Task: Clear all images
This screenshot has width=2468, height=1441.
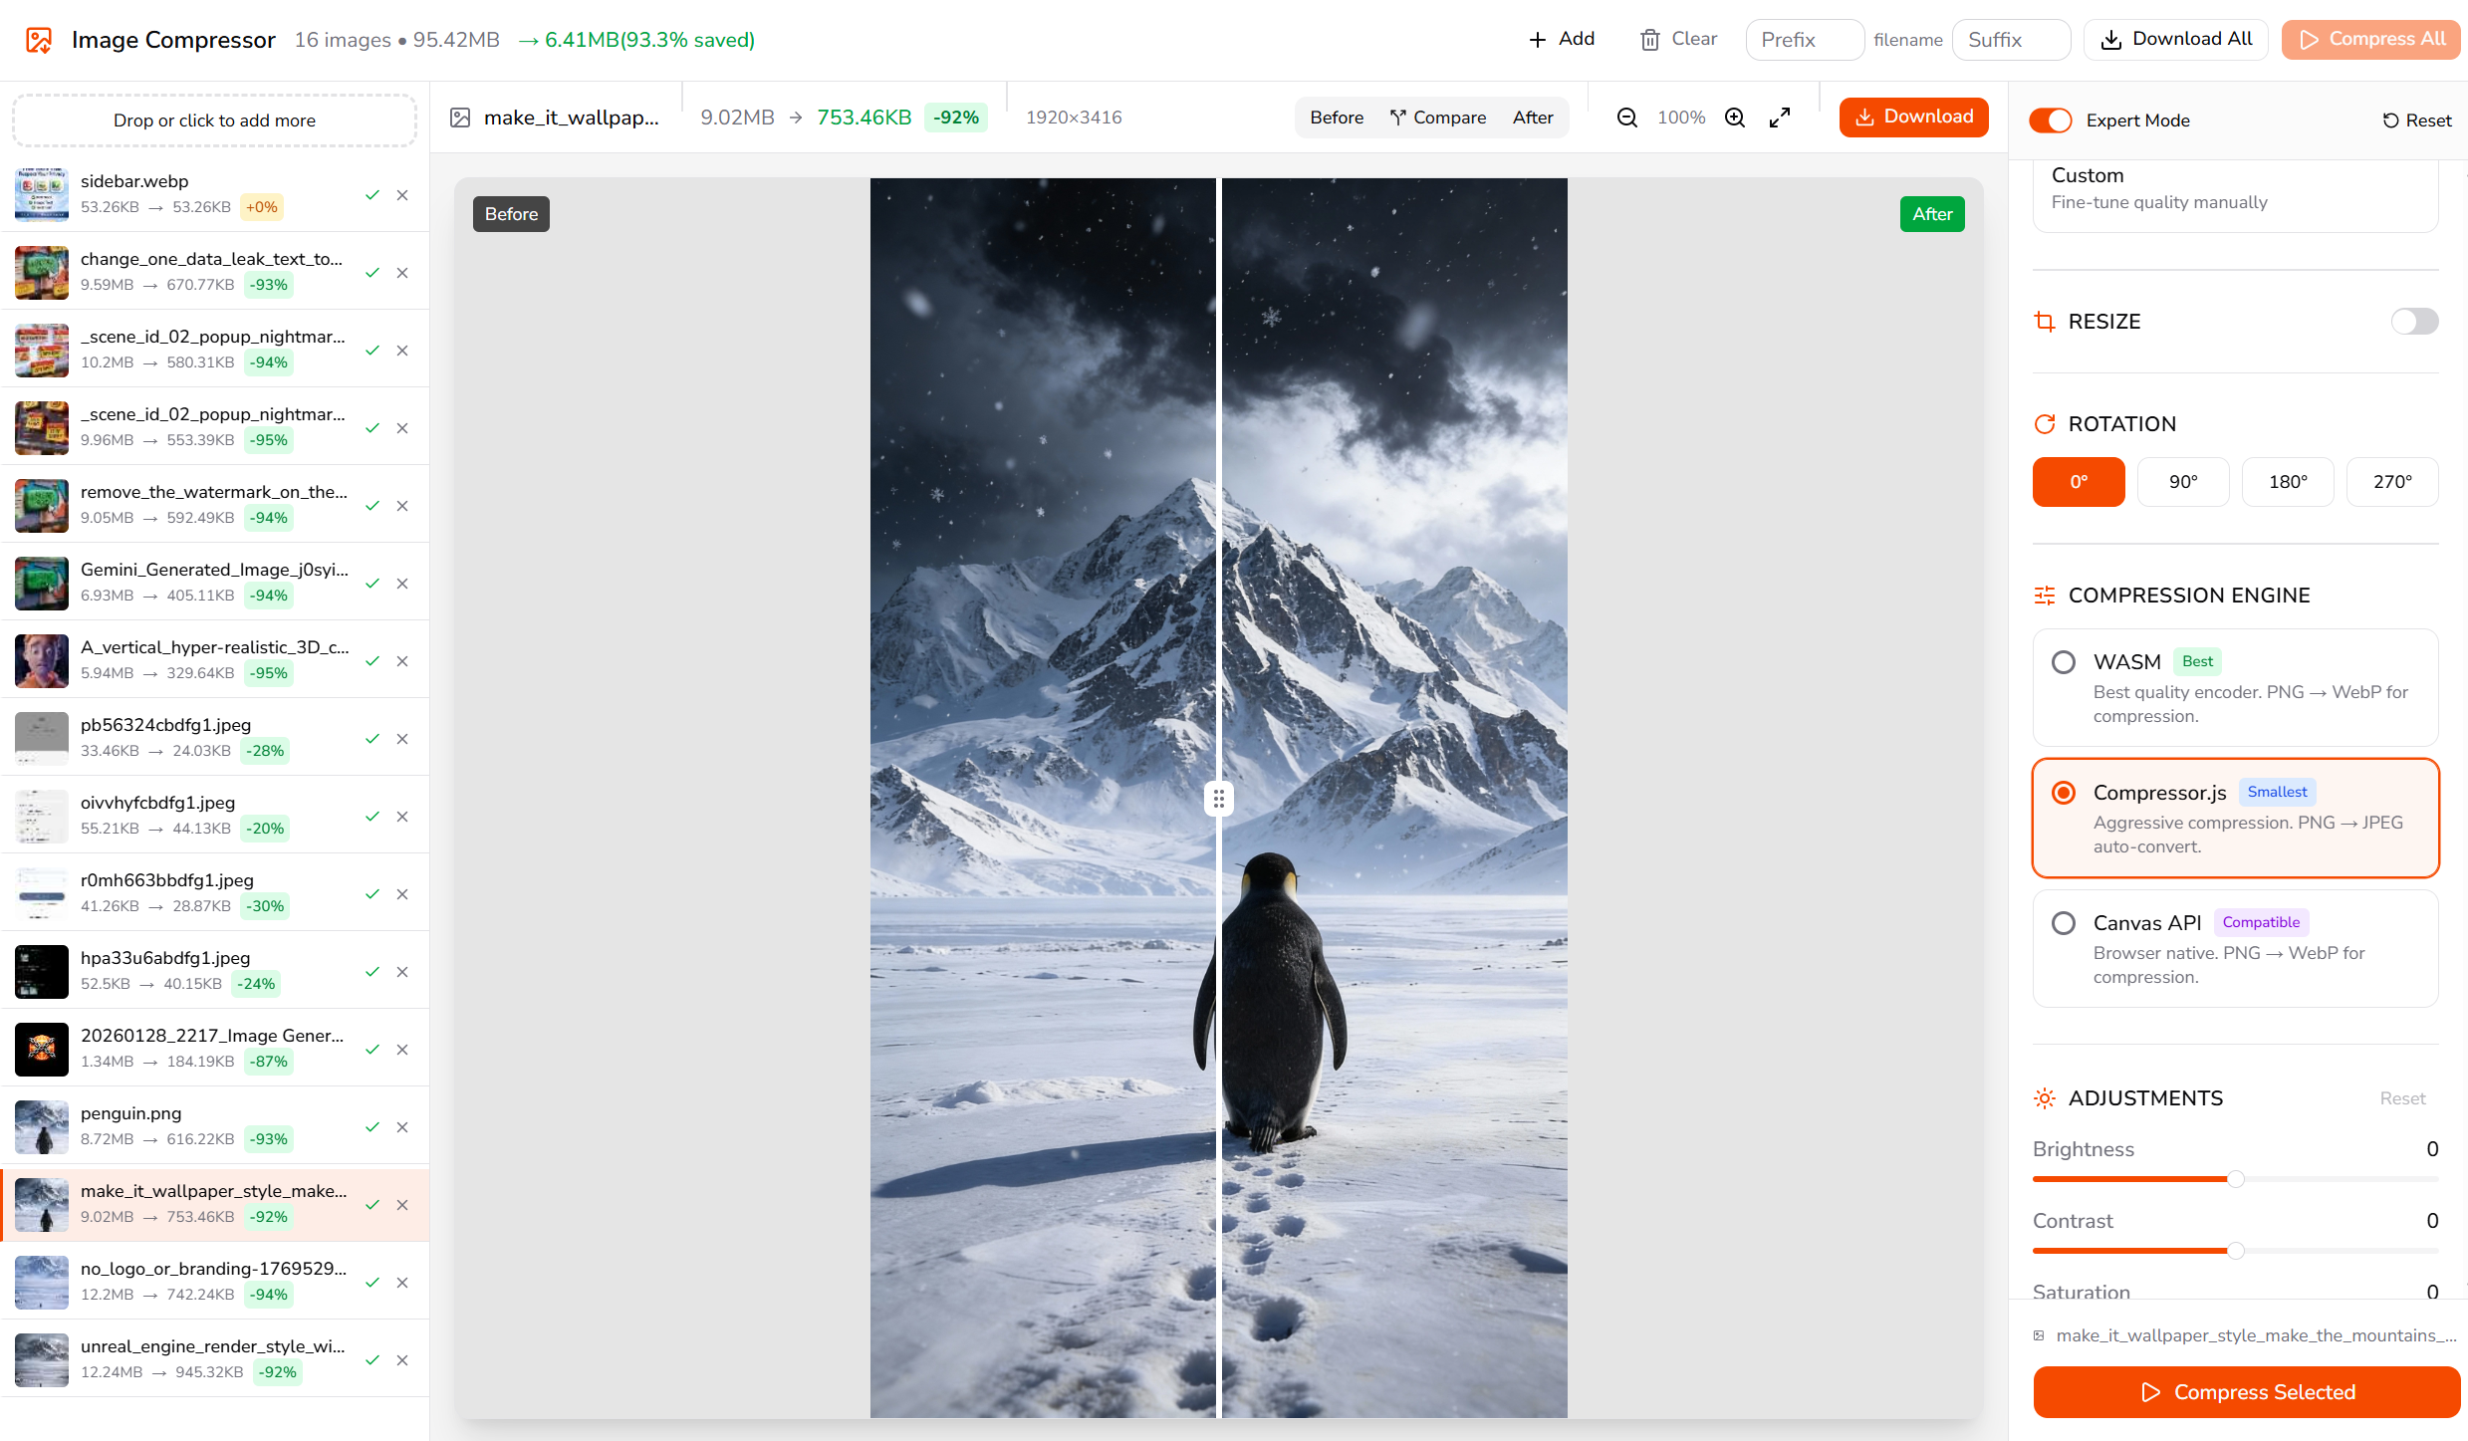Action: tap(1678, 39)
